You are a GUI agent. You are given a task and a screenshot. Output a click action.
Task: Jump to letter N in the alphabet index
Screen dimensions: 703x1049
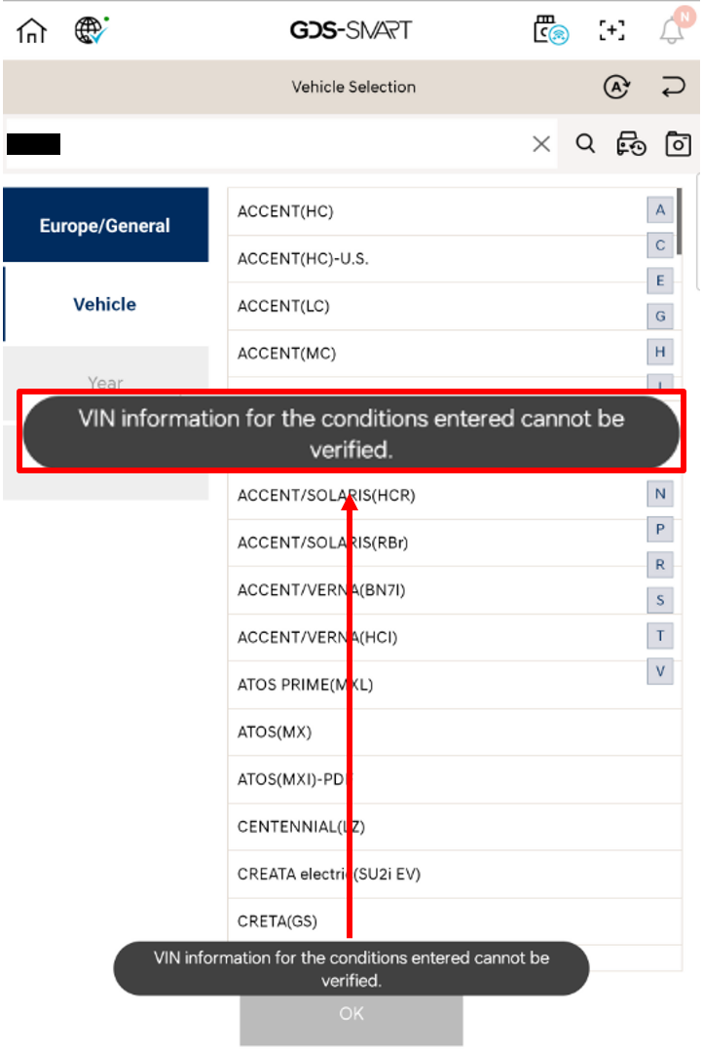coord(659,494)
